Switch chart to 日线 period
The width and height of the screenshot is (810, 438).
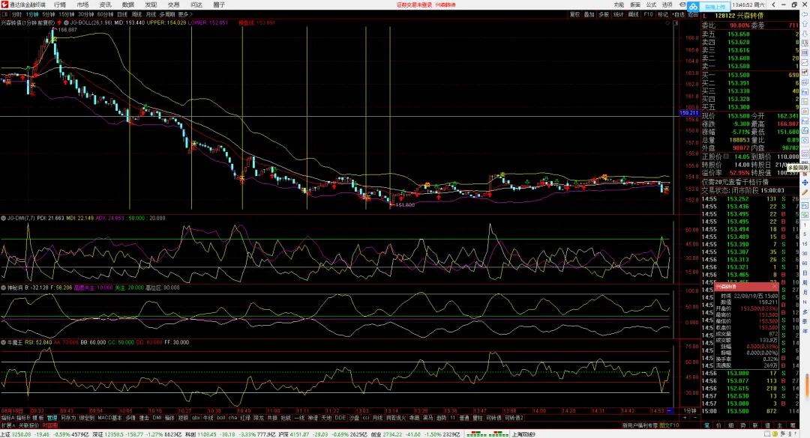coord(121,14)
